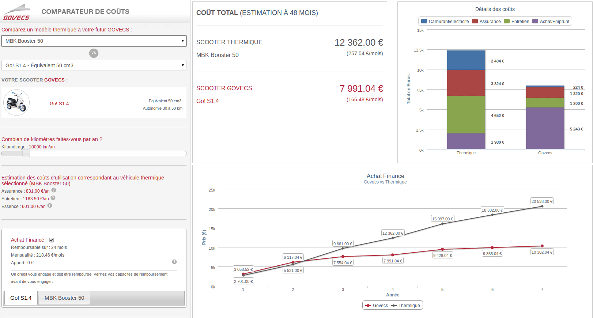Click the round VS badge icon
The height and width of the screenshot is (318, 593).
[94, 53]
